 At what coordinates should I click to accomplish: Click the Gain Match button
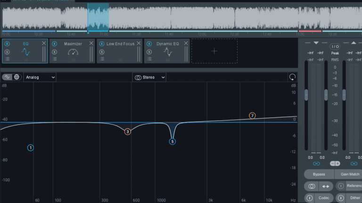[349, 174]
